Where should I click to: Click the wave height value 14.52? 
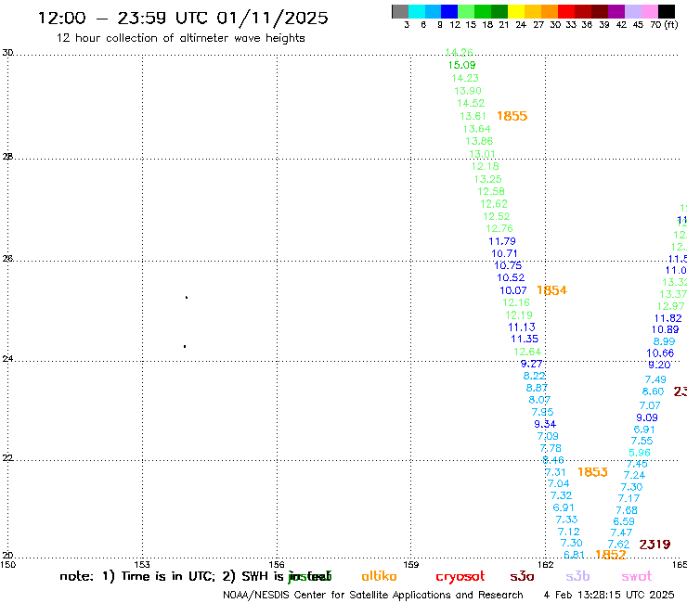[x=471, y=103]
